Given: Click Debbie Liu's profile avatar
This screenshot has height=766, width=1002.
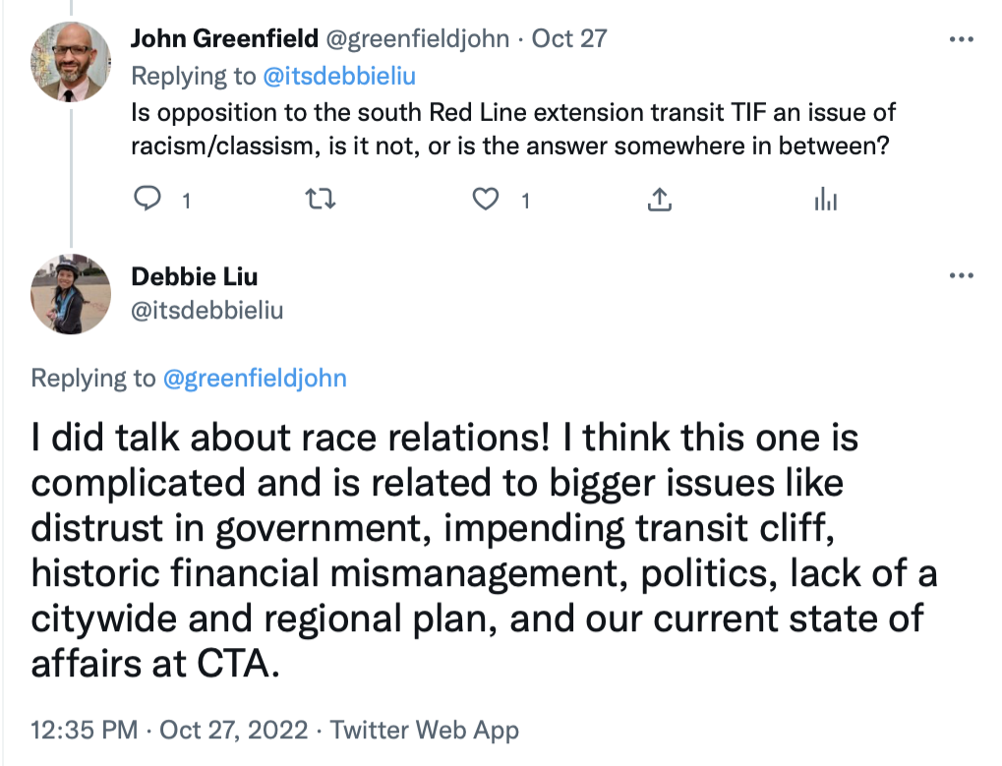Looking at the screenshot, I should (x=70, y=294).
